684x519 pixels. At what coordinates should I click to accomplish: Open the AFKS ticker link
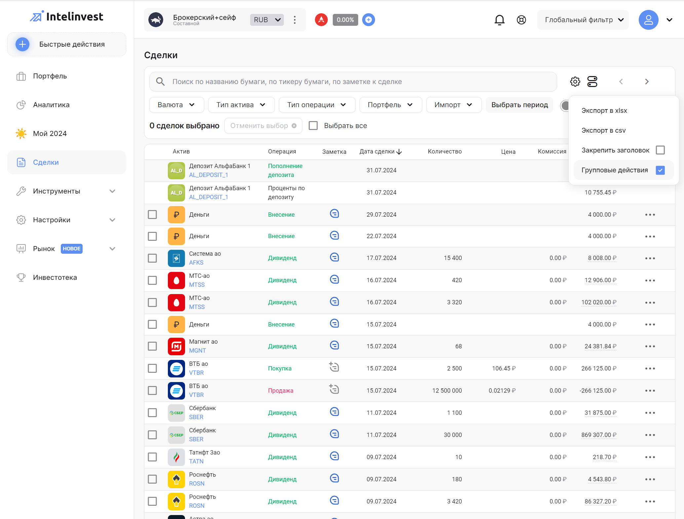coord(196,263)
